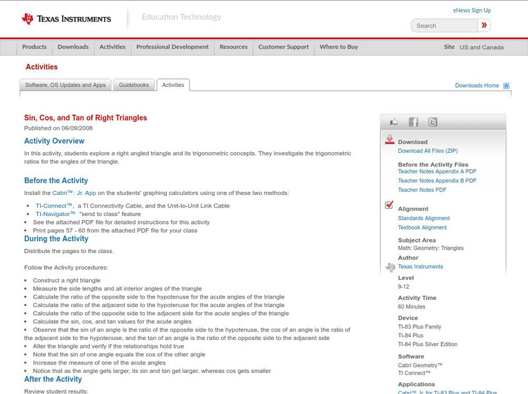Open the eNews Sign Up link
Viewport: 528px width, 394px height.
(x=472, y=11)
